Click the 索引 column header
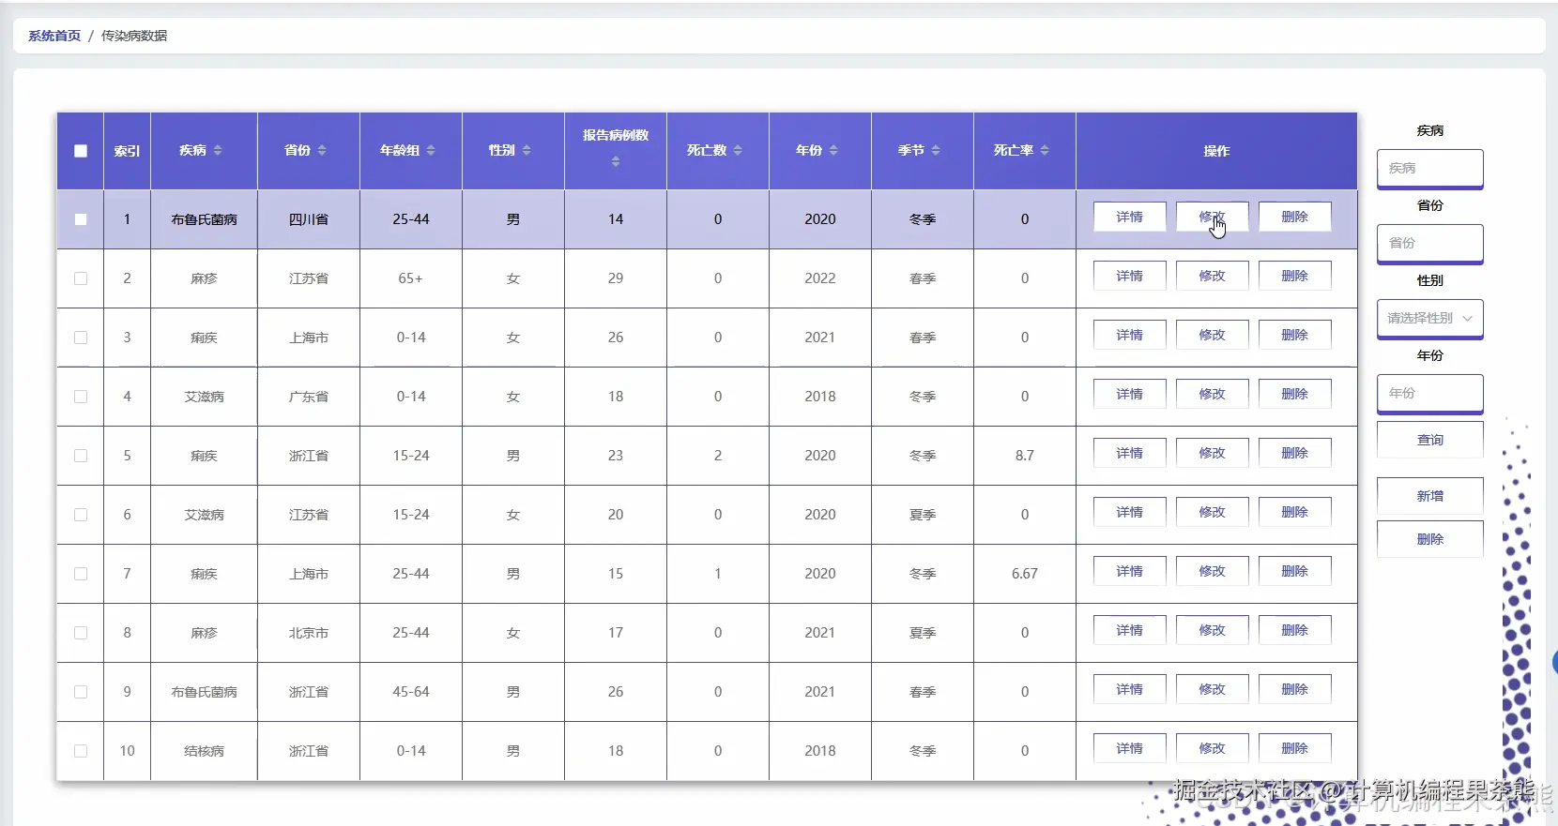 coord(127,151)
